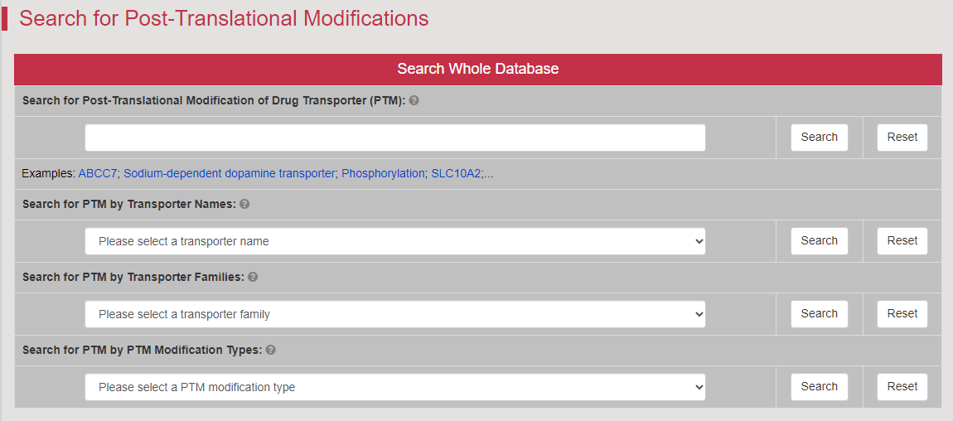Click help icon next to Transporter Families
953x421 pixels.
(253, 277)
